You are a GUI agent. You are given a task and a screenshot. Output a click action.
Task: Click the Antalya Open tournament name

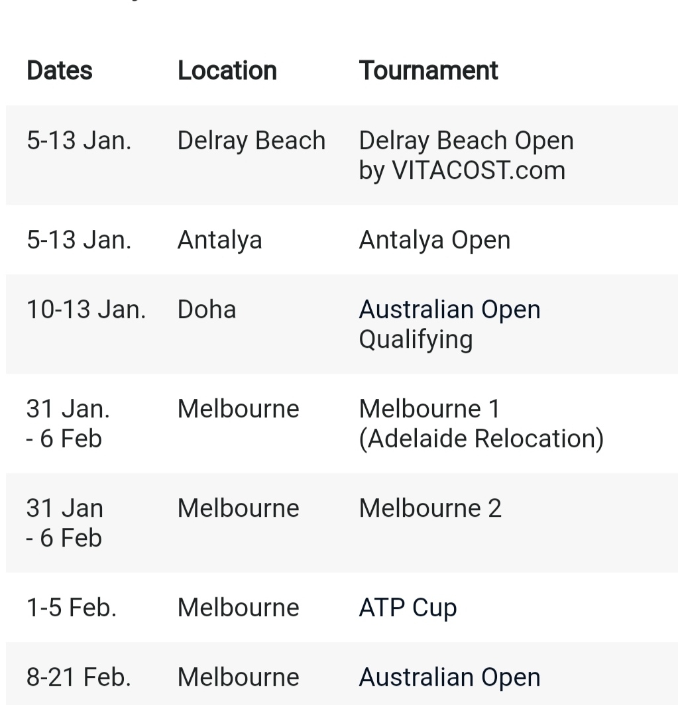[x=434, y=240]
